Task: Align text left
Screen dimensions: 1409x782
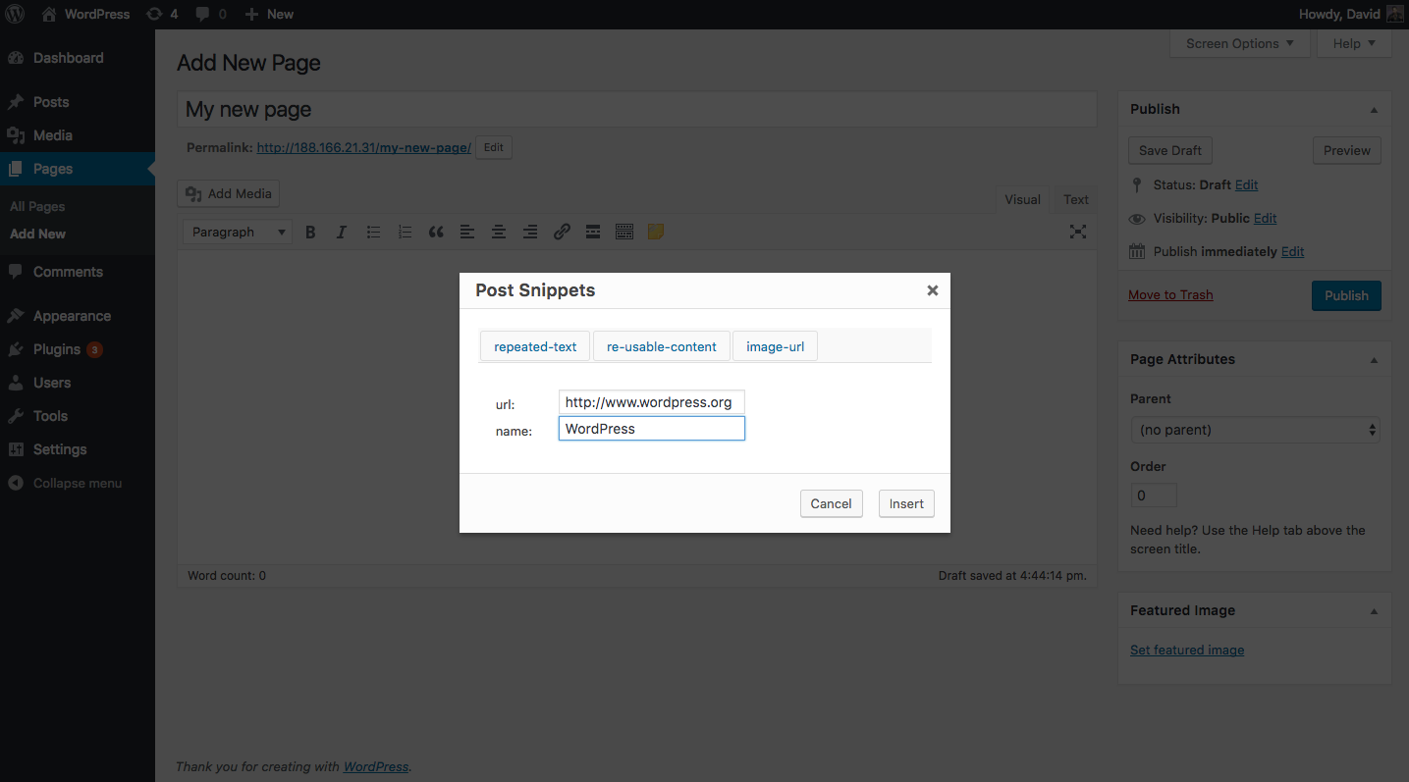Action: [467, 232]
